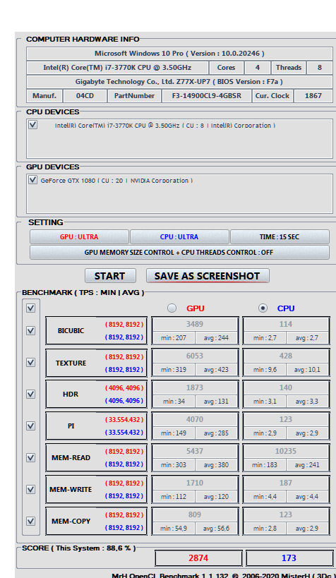Viewport: 336px width, 578px height.
Task: Select the GPU radio button
Action: [172, 308]
